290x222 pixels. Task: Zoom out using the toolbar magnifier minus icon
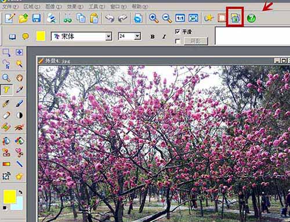coord(167,18)
